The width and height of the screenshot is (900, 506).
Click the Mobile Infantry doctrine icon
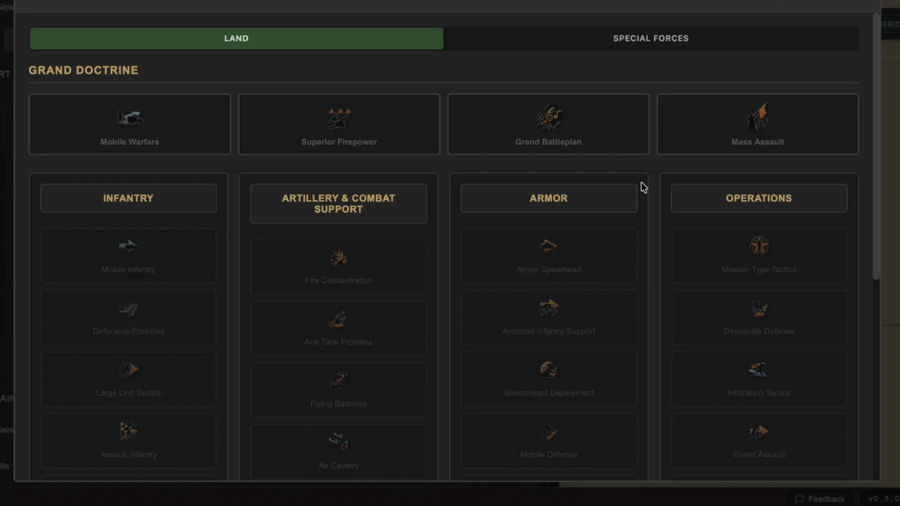coord(128,246)
